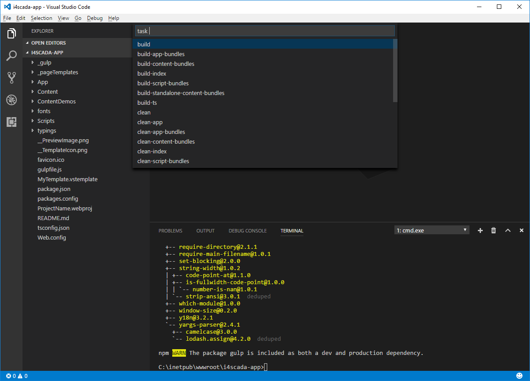Open the Debug menu
The image size is (530, 381).
(x=95, y=18)
